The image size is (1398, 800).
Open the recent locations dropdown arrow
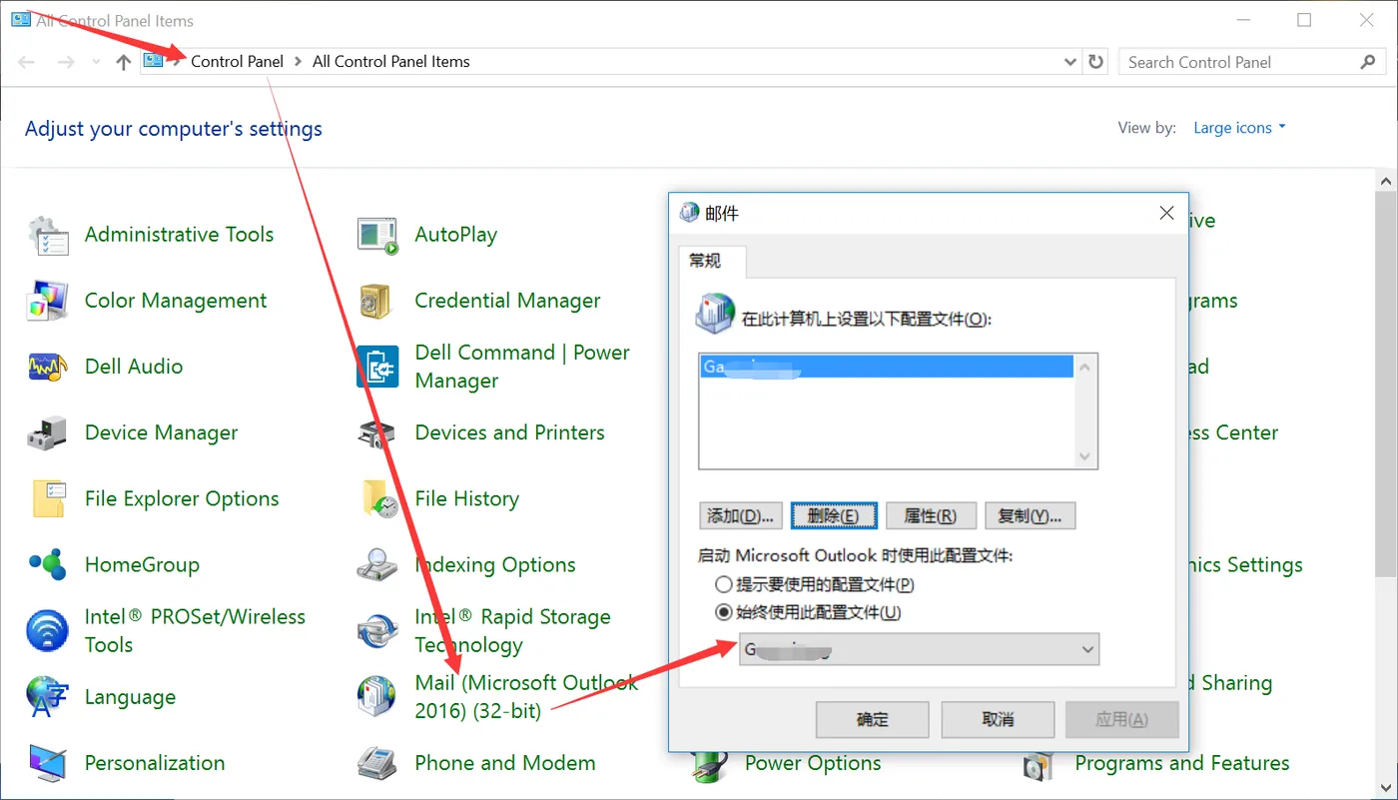pos(96,62)
